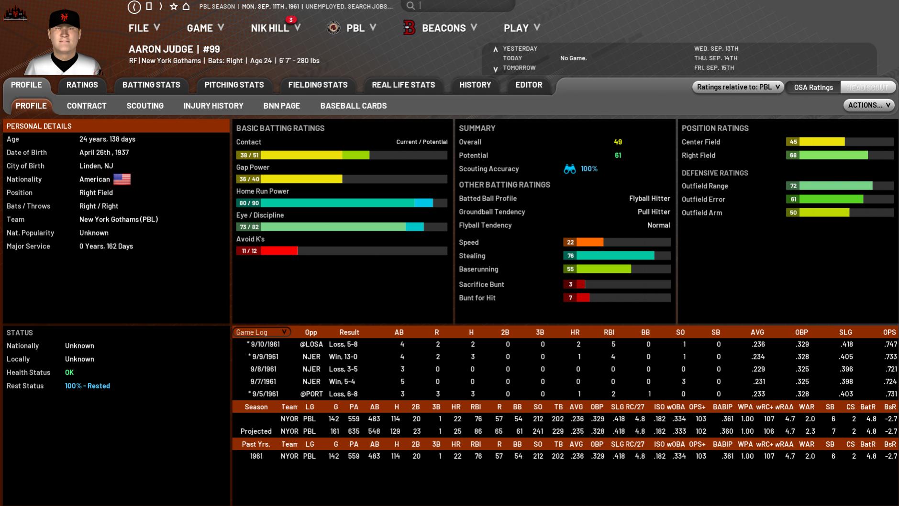Image resolution: width=899 pixels, height=506 pixels.
Task: Click the 'Projected' season row label
Action: coord(256,431)
